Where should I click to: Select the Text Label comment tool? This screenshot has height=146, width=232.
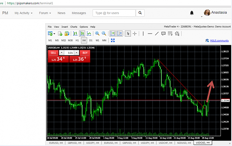coord(163,34)
